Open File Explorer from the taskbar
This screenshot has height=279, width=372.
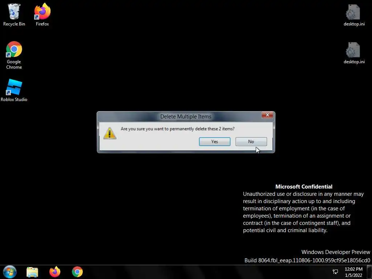coord(32,272)
